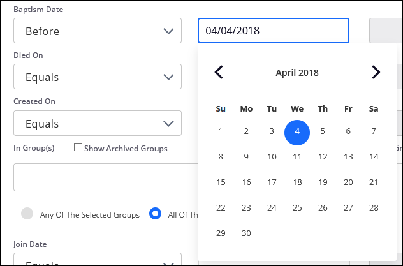Select April 13 in the calendar
Viewport: 403px width, 266px height.
click(348, 157)
